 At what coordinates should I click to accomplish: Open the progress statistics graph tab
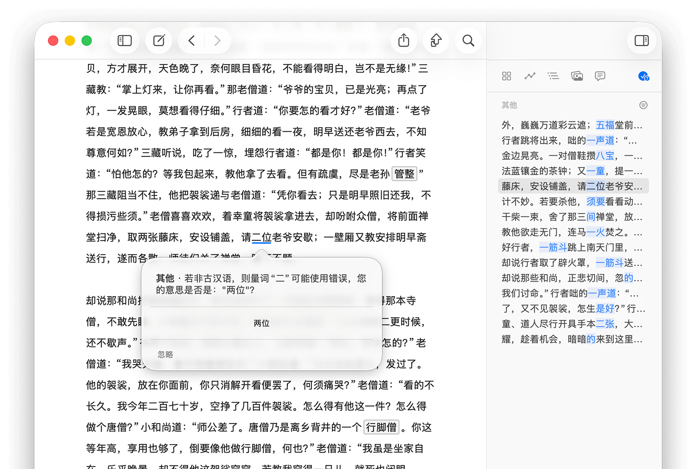tap(530, 76)
